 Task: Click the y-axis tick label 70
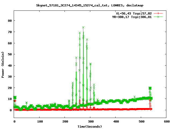[10, 32]
